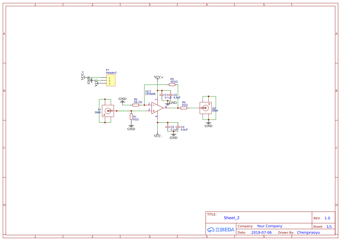Viewport: 341px width, 241px height.
Task: Select resistor R1 91Ω symbol
Action: pos(131,117)
